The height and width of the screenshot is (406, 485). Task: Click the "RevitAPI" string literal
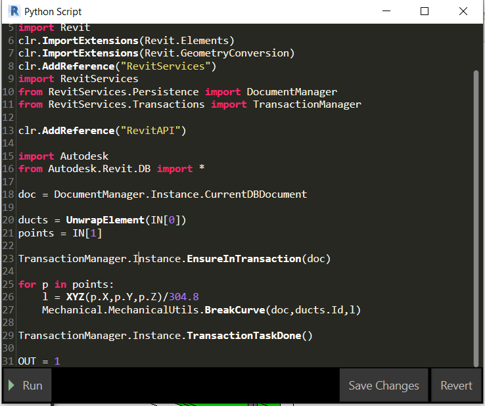point(150,131)
